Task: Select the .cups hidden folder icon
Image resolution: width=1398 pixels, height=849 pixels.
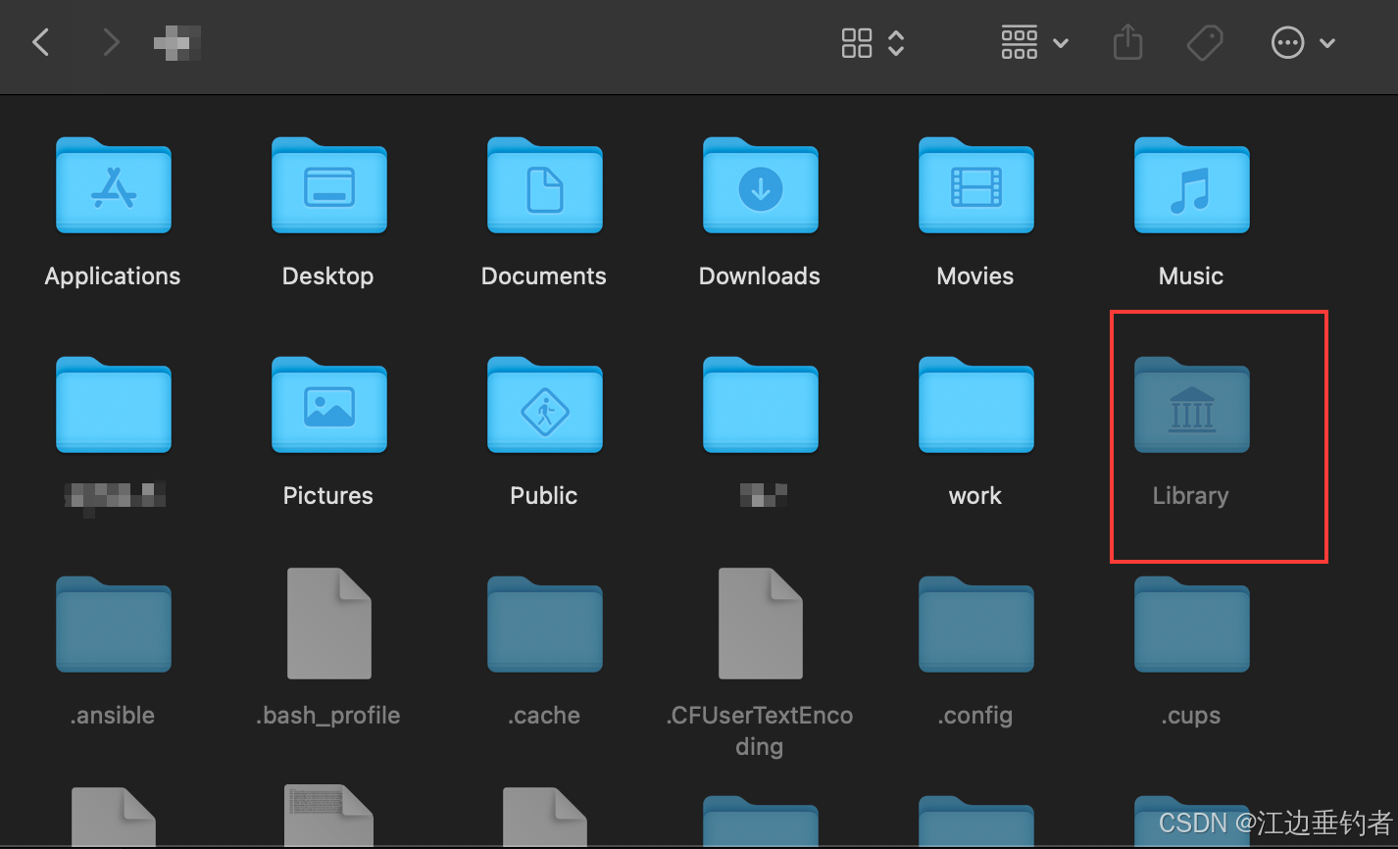Action: pyautogui.click(x=1192, y=624)
